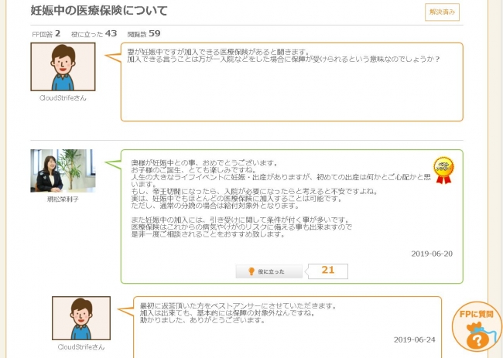Click the ベストアンサー ribbon medal icon

coord(443,171)
